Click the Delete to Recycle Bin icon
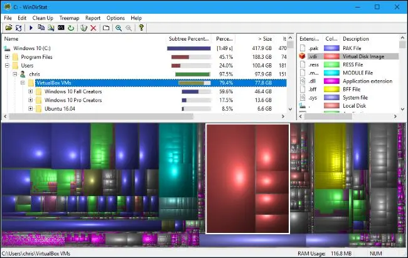 [x=83, y=28]
